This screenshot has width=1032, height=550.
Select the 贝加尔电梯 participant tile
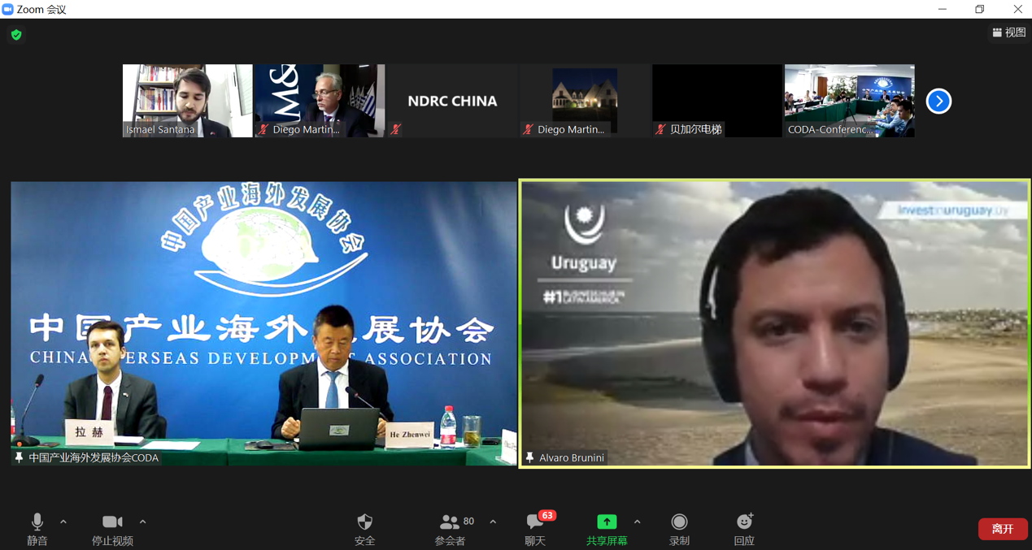[716, 101]
